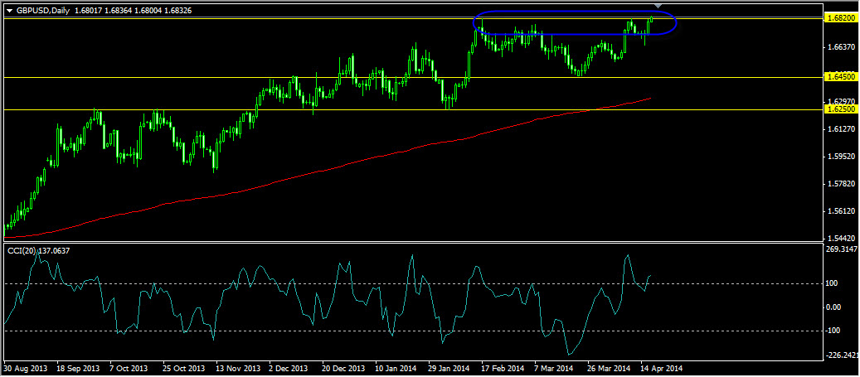
Task: Click the 7 Oct 2013 date label
Action: pos(129,368)
